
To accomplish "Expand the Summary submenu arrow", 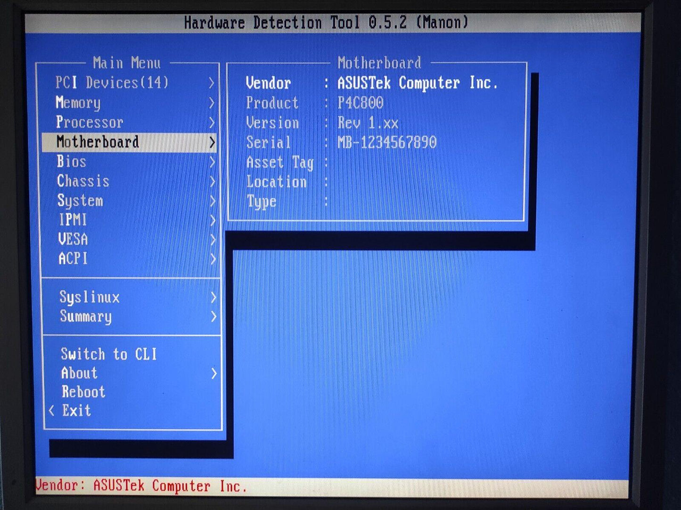I will (213, 317).
